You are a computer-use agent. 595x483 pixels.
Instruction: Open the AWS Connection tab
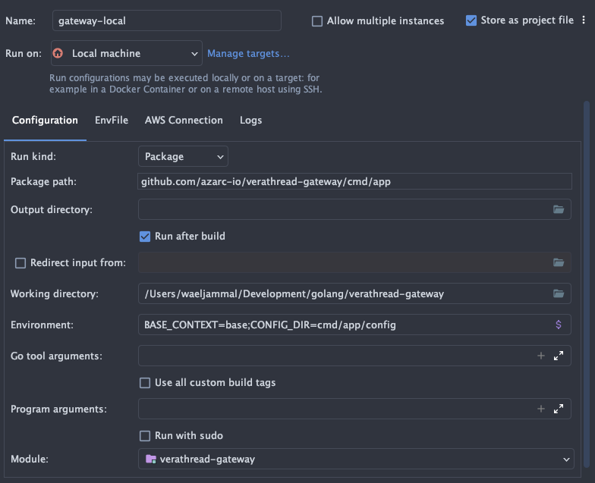pos(184,120)
